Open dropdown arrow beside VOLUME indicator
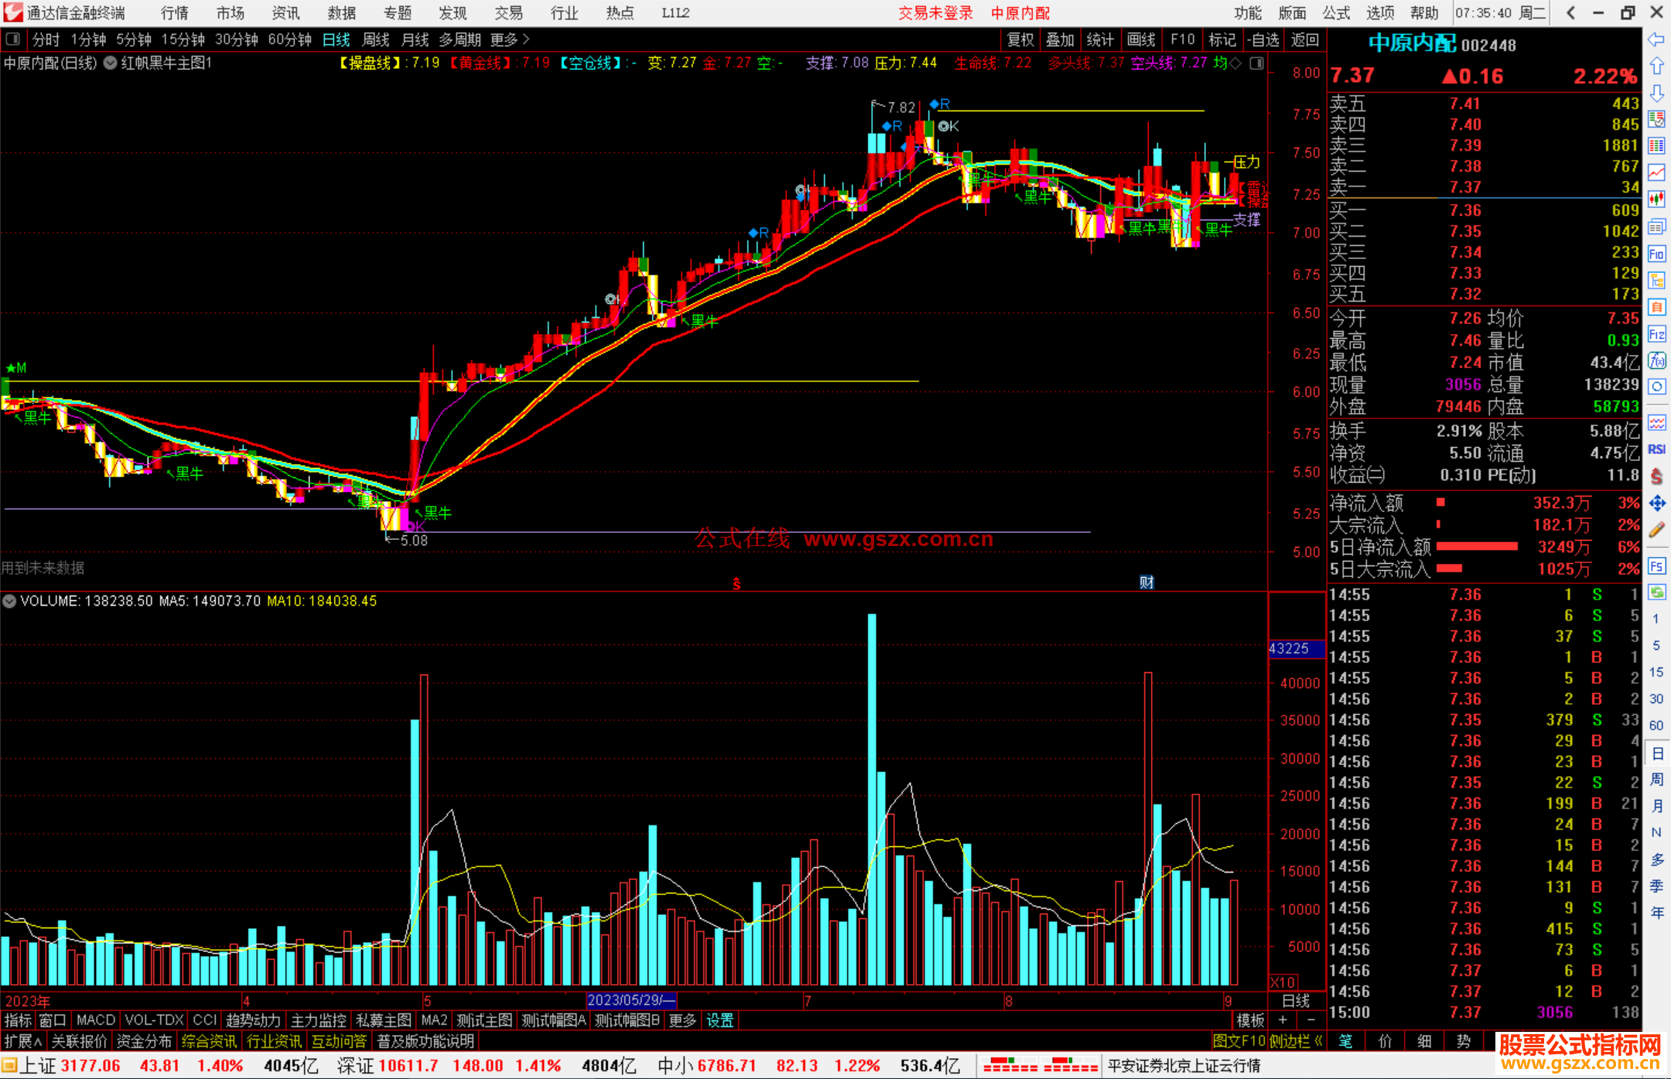This screenshot has width=1671, height=1079. pos(9,601)
